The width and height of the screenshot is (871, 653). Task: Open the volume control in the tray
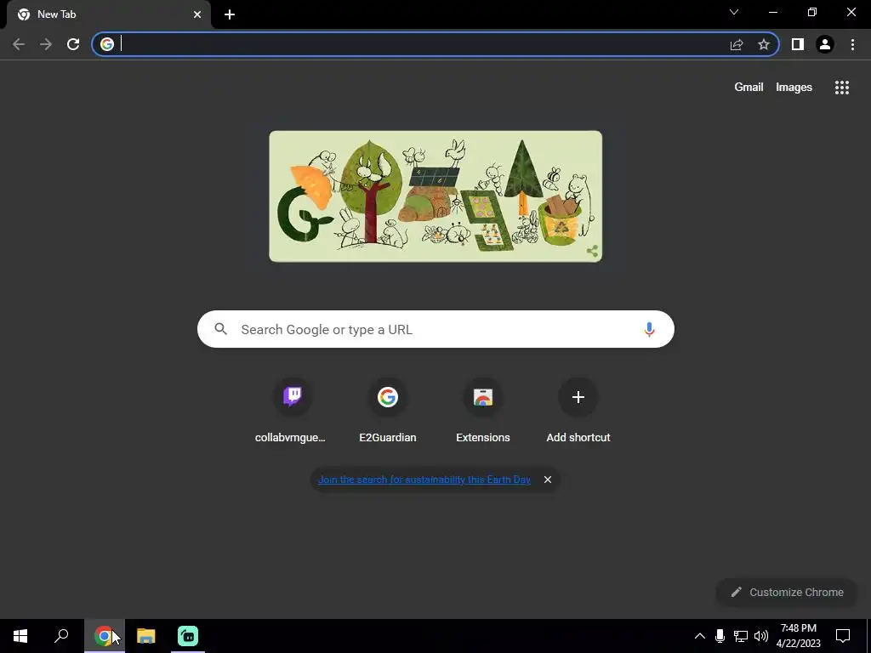[x=761, y=636]
